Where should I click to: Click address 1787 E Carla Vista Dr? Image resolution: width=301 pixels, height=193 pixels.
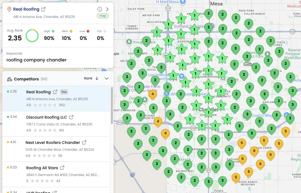coord(59,124)
